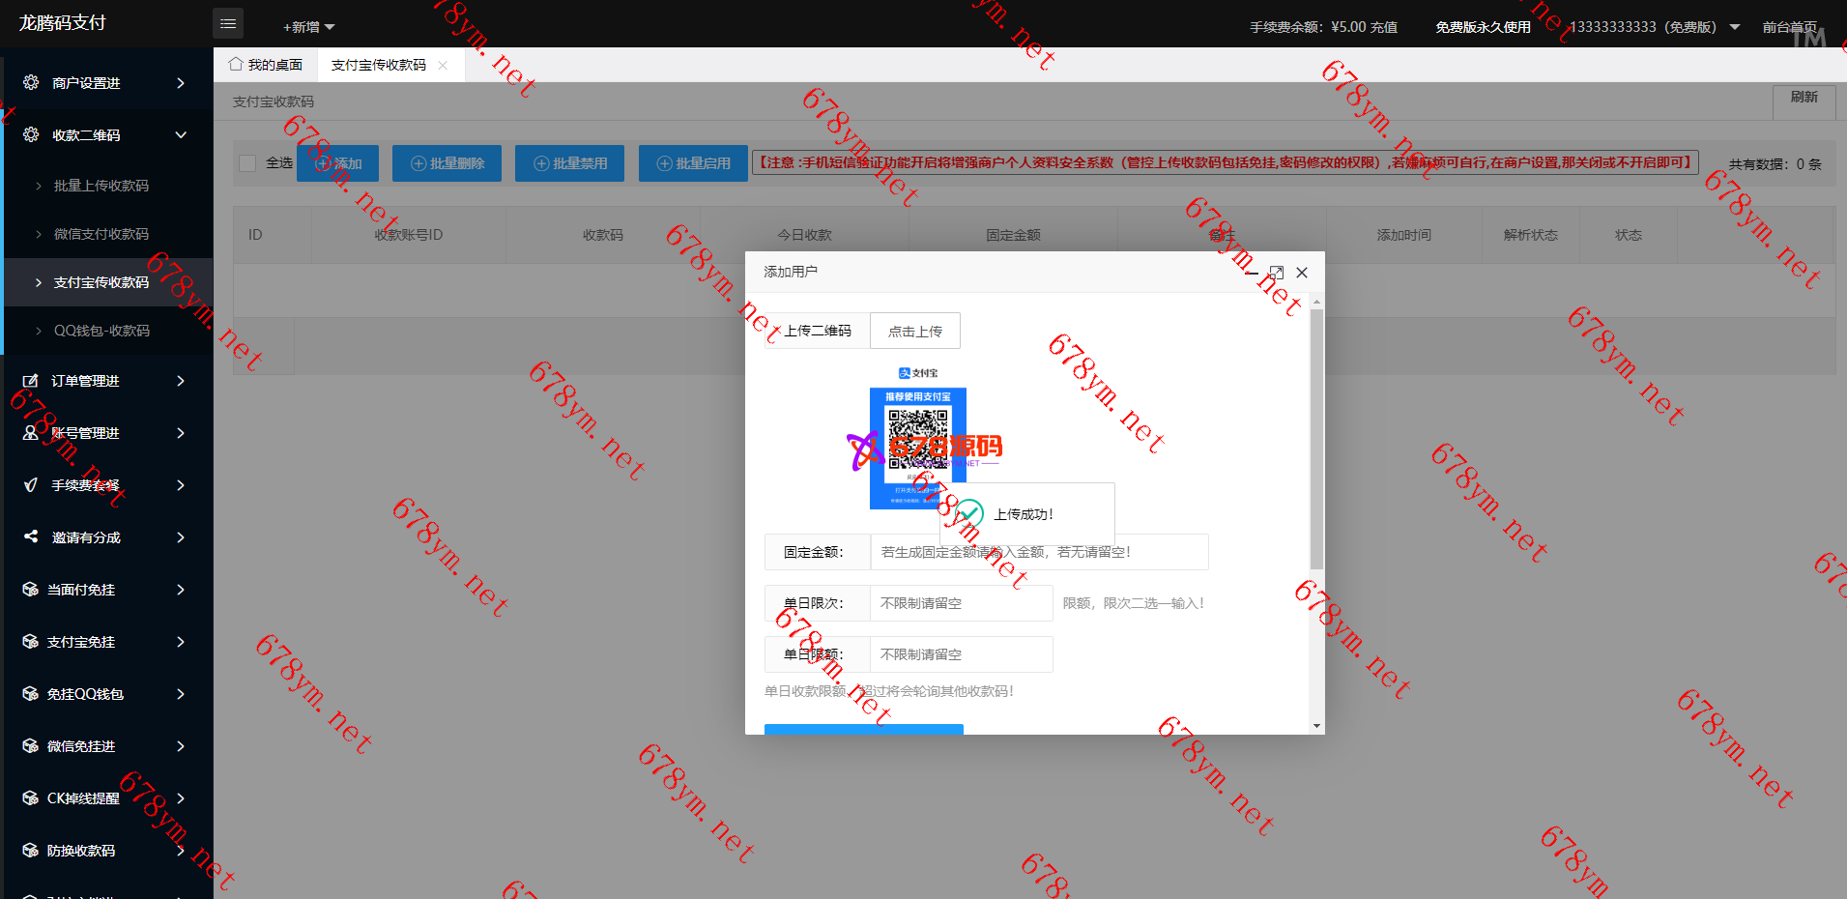Click the 手续费套餐 checkmark icon
Image resolution: width=1847 pixels, height=899 pixels.
[31, 485]
